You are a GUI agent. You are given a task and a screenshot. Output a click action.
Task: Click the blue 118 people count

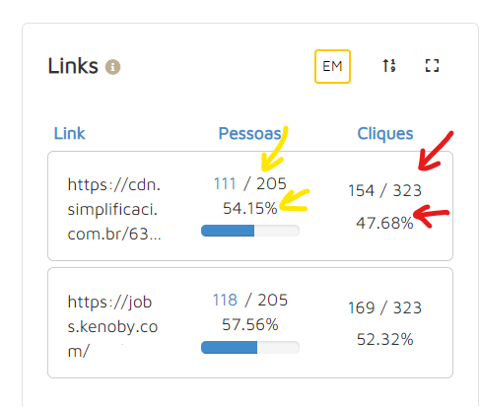[225, 300]
